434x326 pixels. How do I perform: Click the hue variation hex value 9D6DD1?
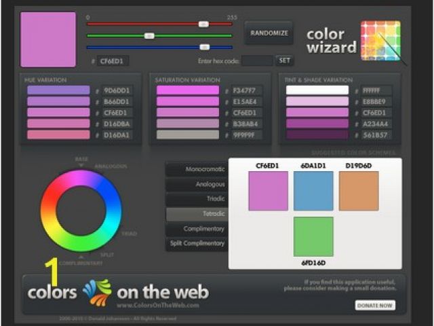point(117,90)
